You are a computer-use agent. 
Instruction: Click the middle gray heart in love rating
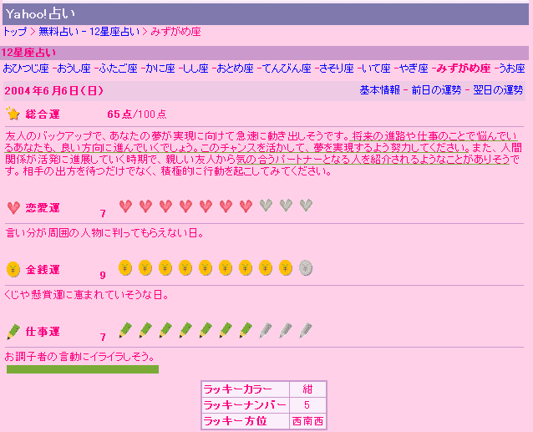pos(287,206)
